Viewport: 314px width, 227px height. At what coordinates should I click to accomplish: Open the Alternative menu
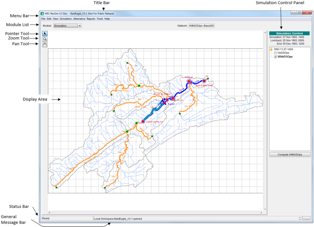click(79, 18)
